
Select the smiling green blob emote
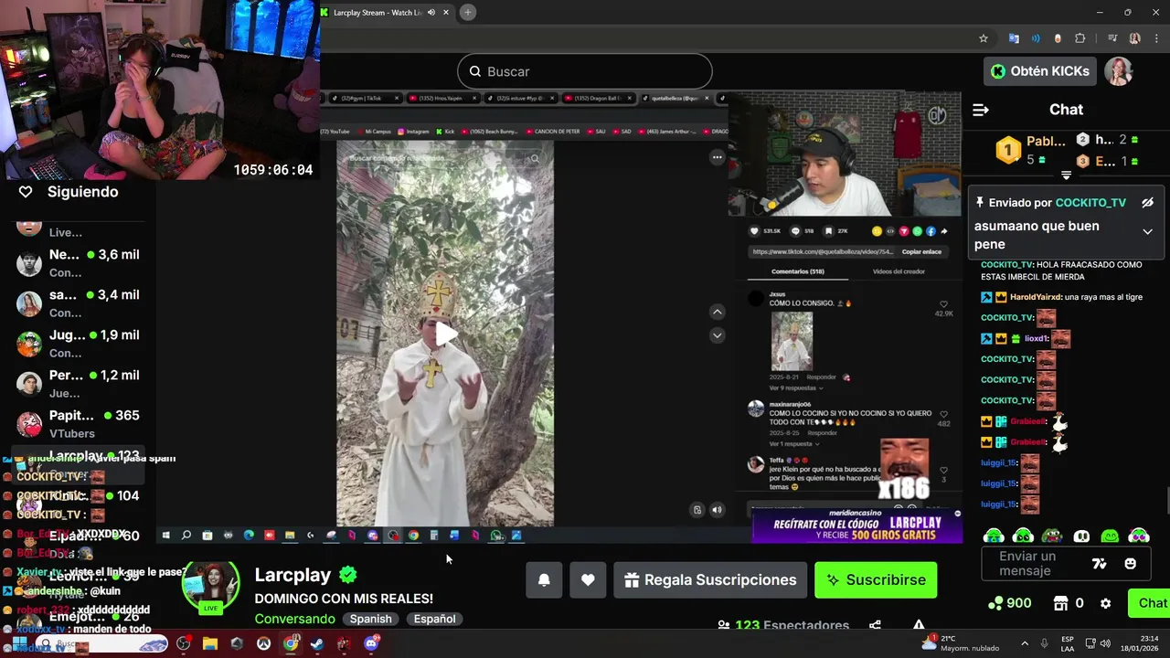point(1111,536)
